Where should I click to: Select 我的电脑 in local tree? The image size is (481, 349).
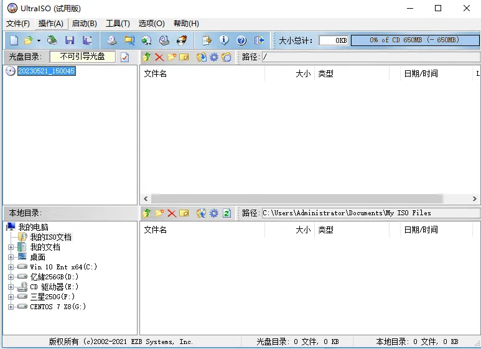[33, 227]
